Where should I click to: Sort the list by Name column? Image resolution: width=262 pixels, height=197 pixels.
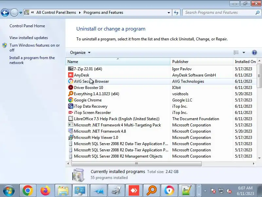[118, 62]
